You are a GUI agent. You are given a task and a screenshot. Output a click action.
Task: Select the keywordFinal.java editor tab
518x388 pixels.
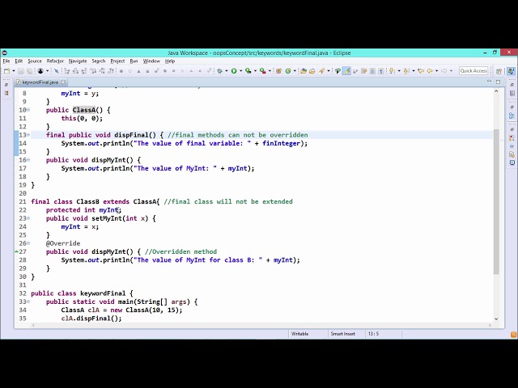pyautogui.click(x=40, y=82)
